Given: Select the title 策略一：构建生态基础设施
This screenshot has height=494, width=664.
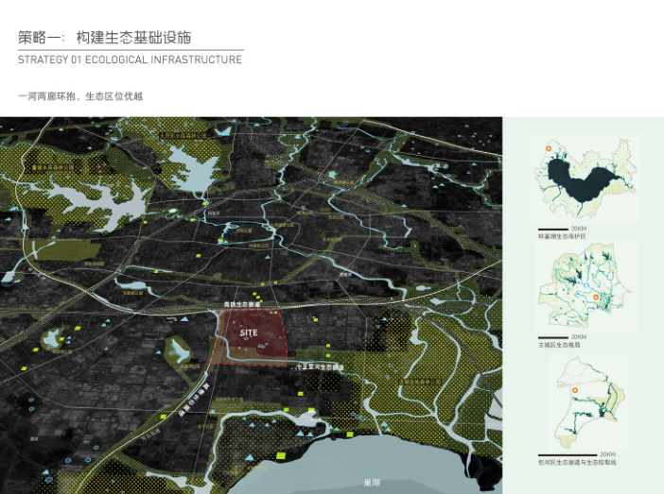Looking at the screenshot, I should pos(104,37).
